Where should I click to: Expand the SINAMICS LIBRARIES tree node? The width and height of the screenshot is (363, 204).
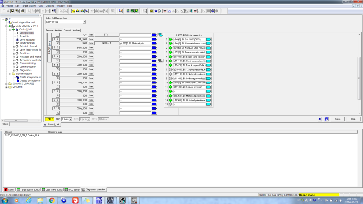coord(6,84)
